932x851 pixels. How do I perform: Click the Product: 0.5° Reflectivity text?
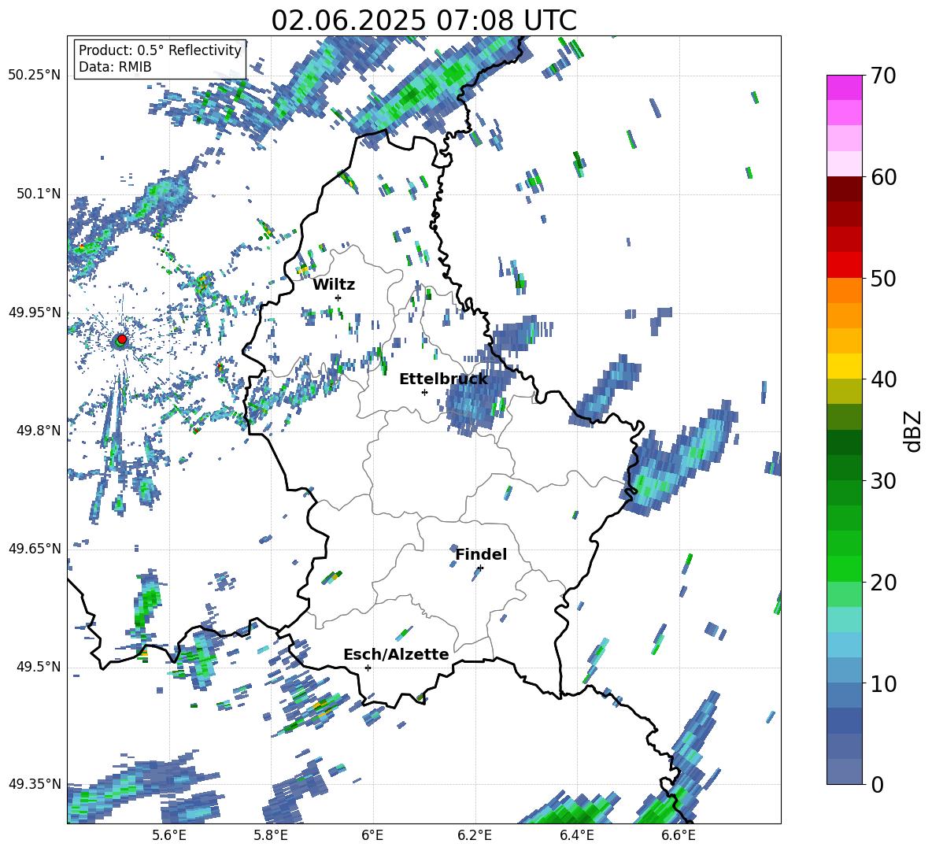tap(160, 50)
